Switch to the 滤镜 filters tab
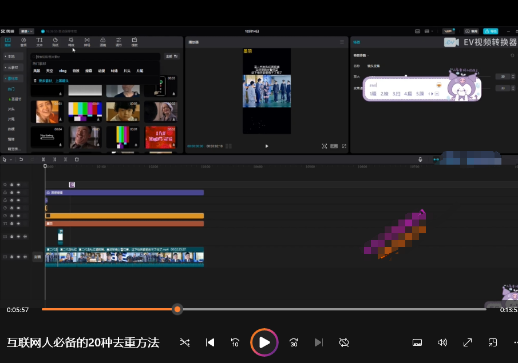This screenshot has width=518, height=363. 102,42
